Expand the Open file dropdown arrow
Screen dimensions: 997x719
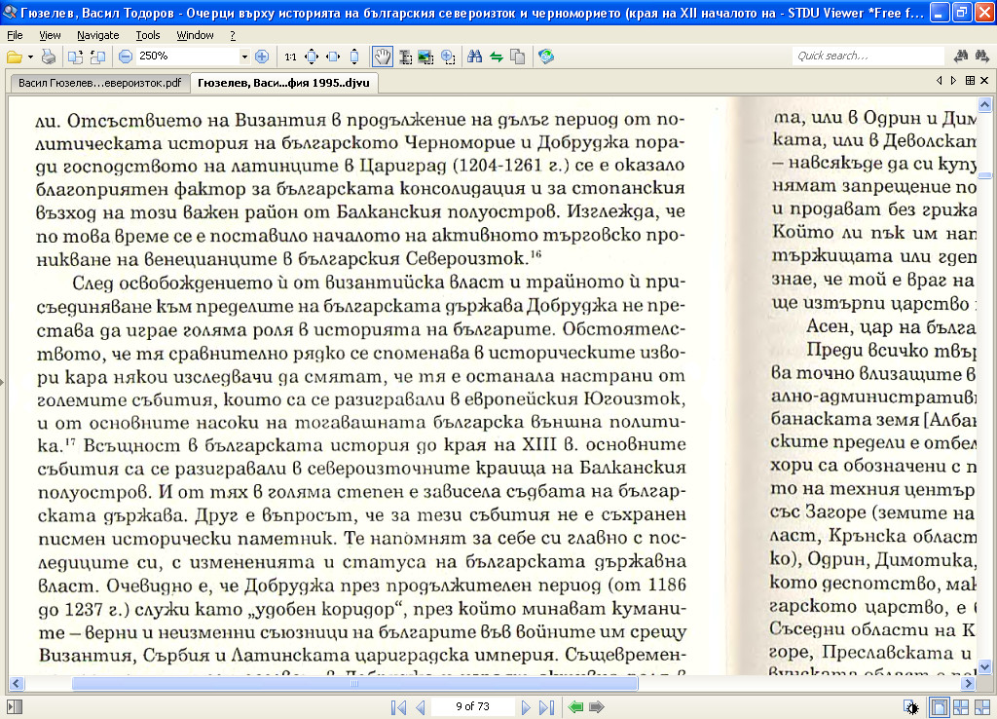tap(30, 57)
